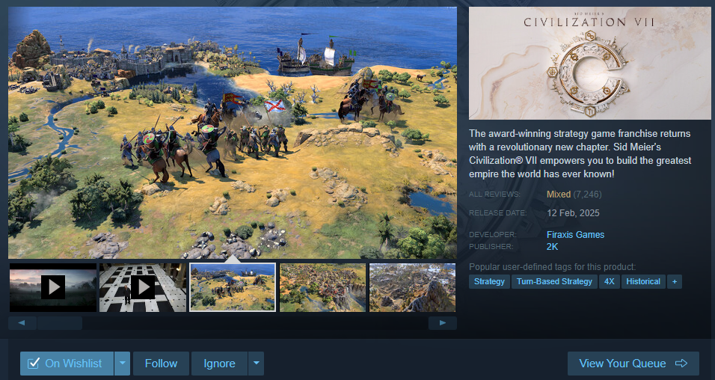Follow this game
The height and width of the screenshot is (380, 715).
pos(161,364)
